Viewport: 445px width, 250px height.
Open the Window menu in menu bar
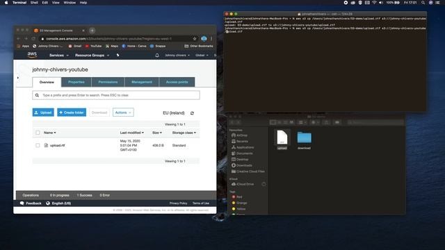pos(70,3)
